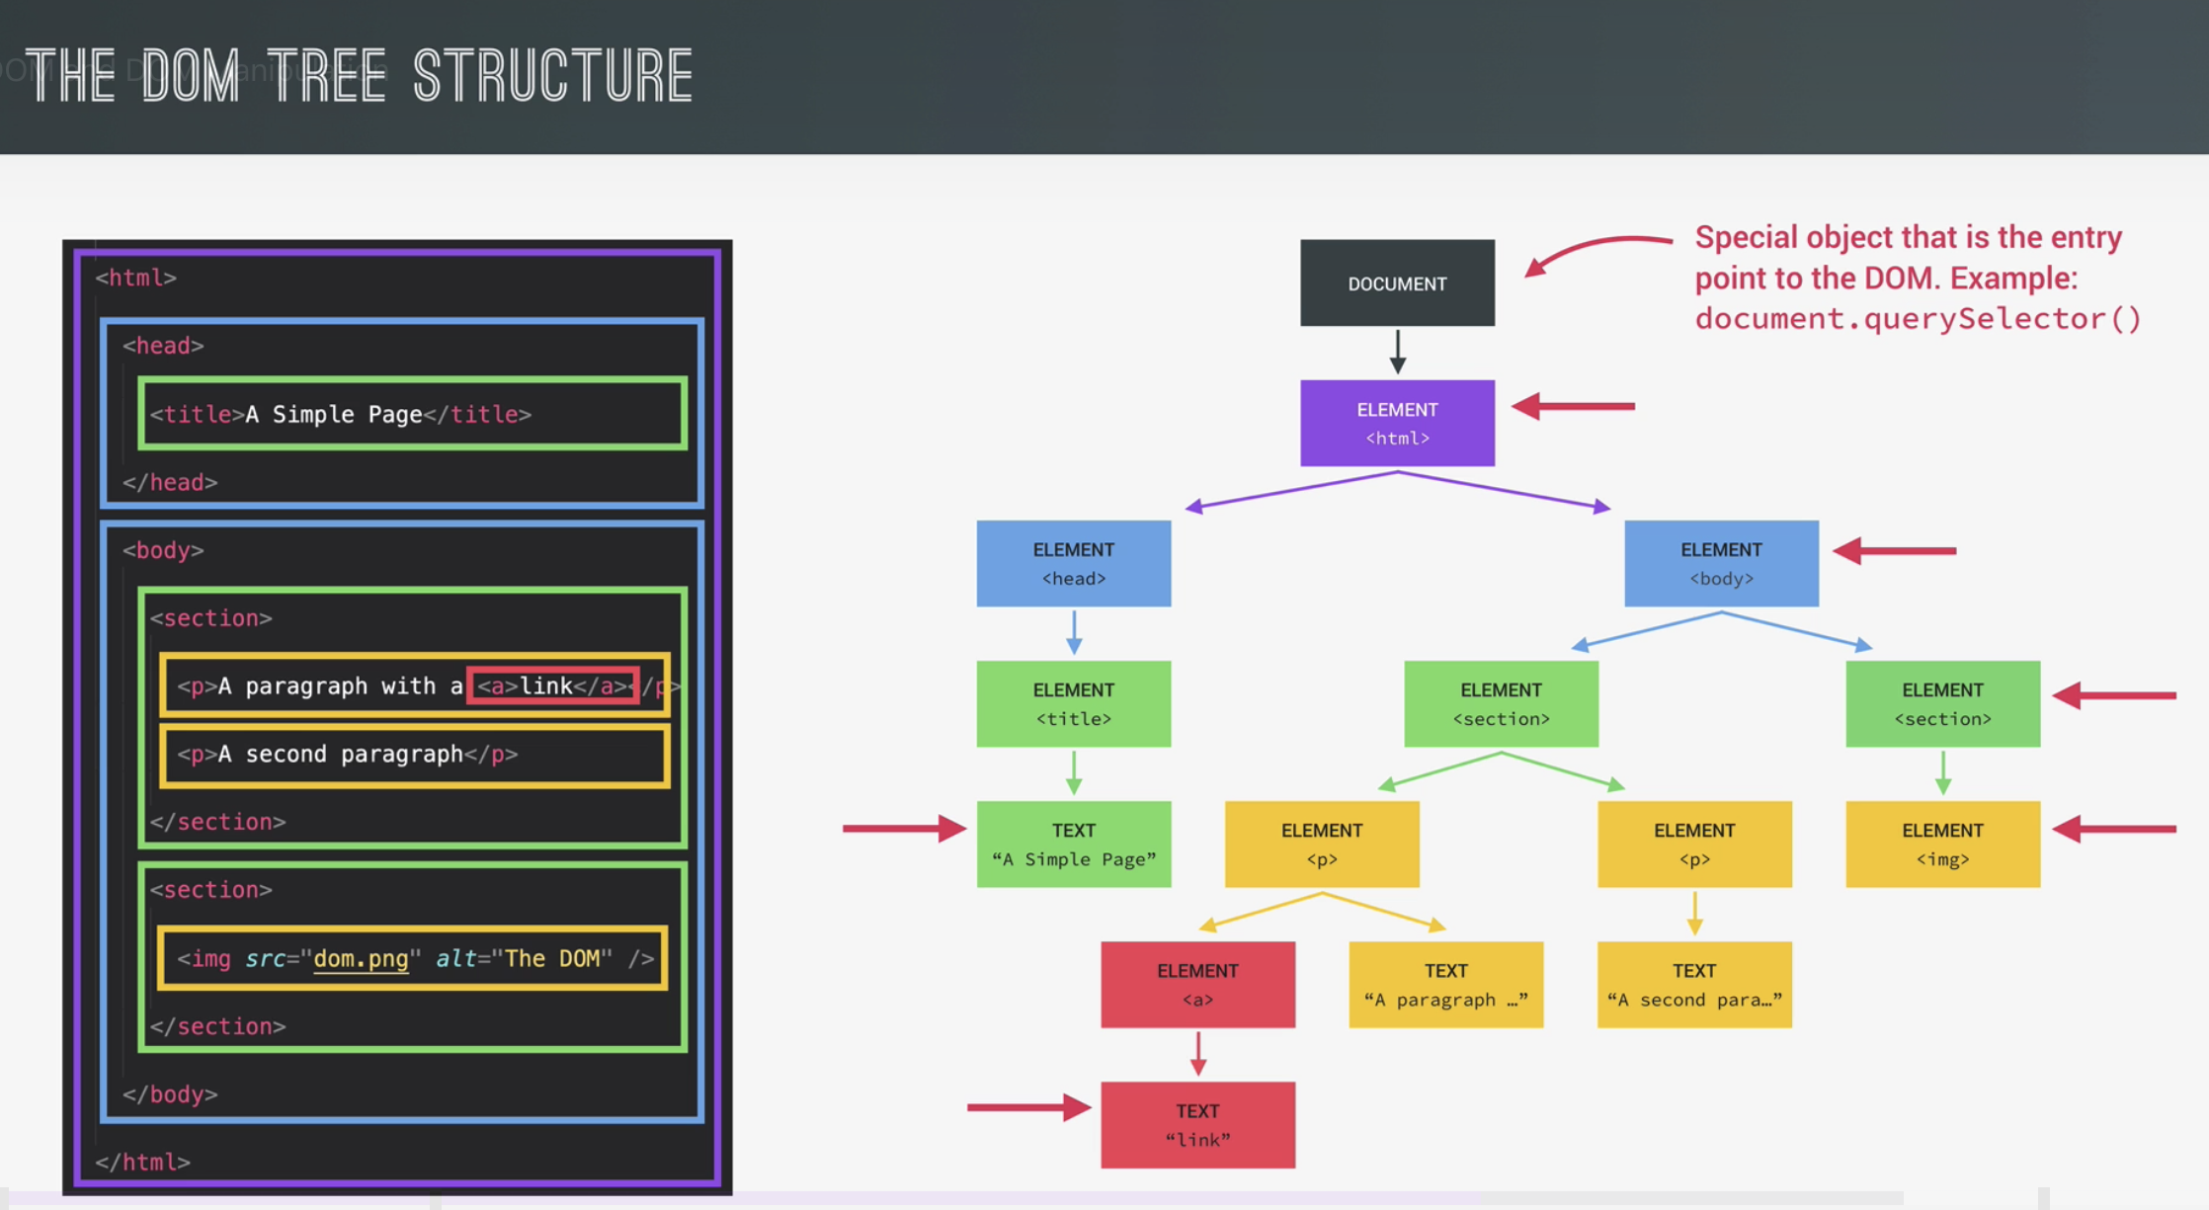Select the red TEXT link node
Viewport: 2209px width, 1210px height.
1197,1124
